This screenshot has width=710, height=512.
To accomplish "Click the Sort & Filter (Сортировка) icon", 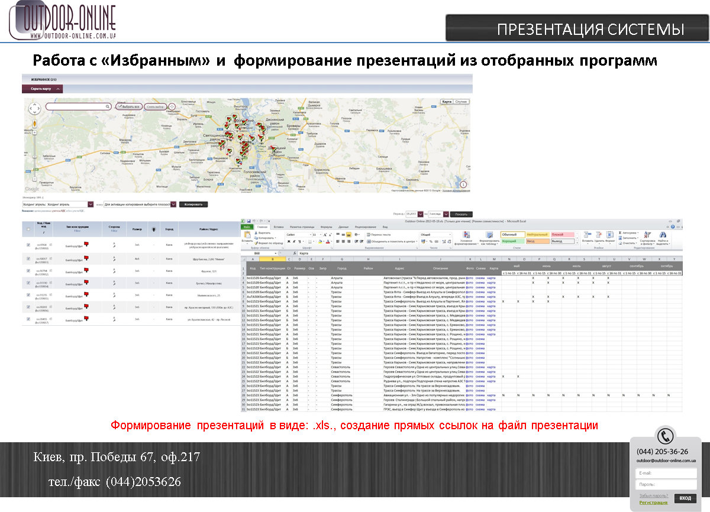I will (x=647, y=235).
